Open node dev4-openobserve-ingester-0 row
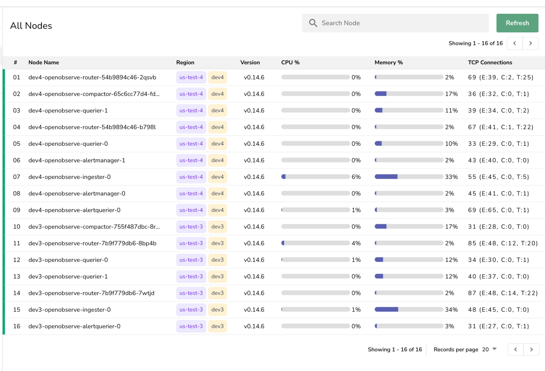Viewport: 545px width, 371px height. tap(70, 177)
